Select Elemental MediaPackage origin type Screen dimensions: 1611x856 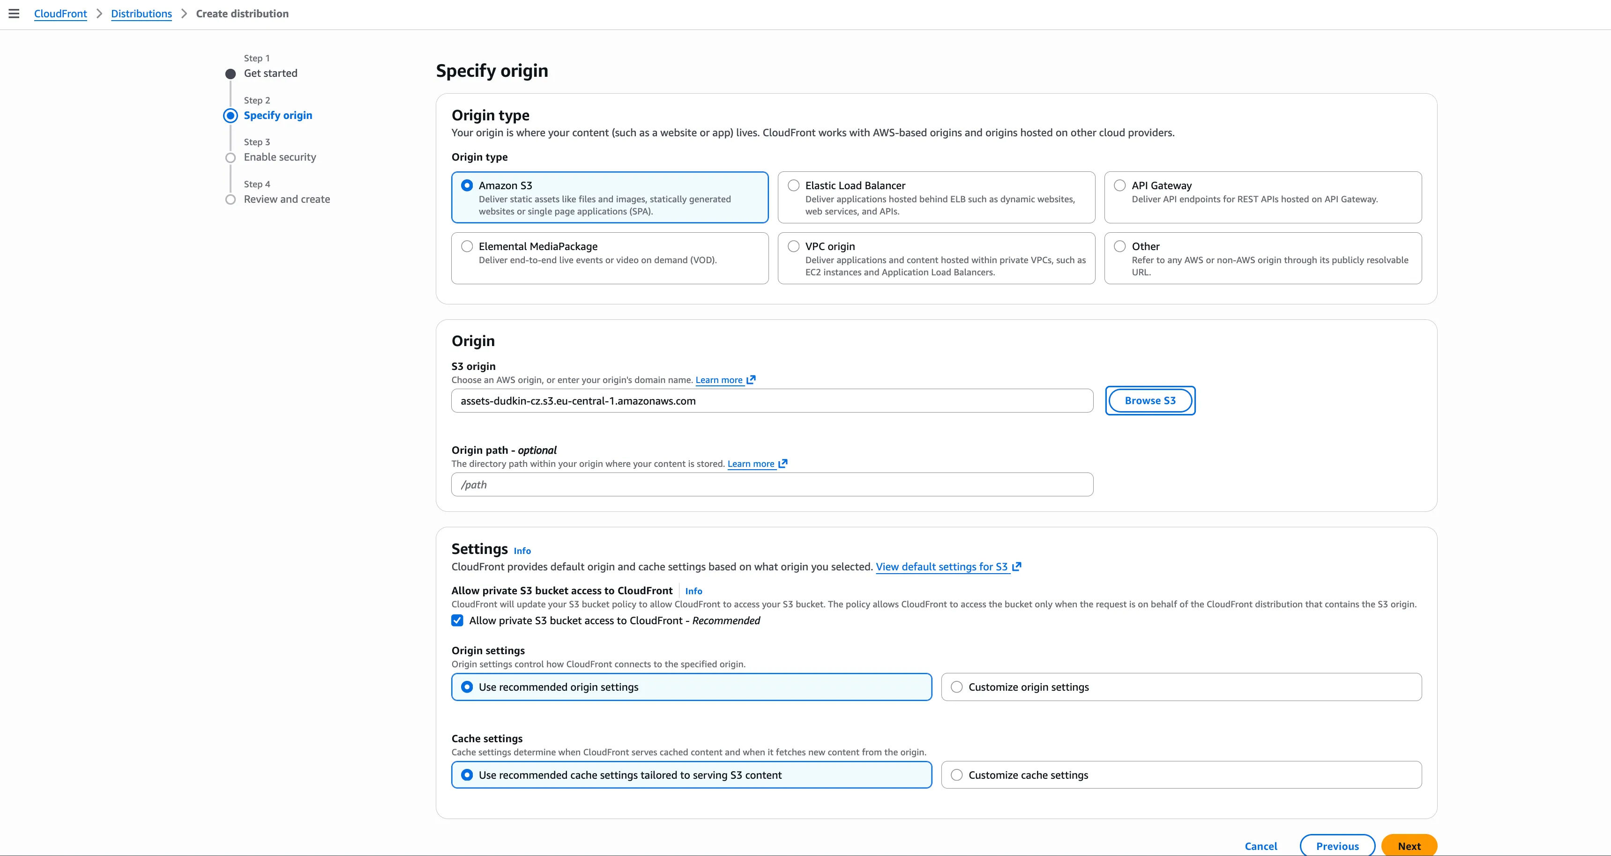[x=610, y=258]
